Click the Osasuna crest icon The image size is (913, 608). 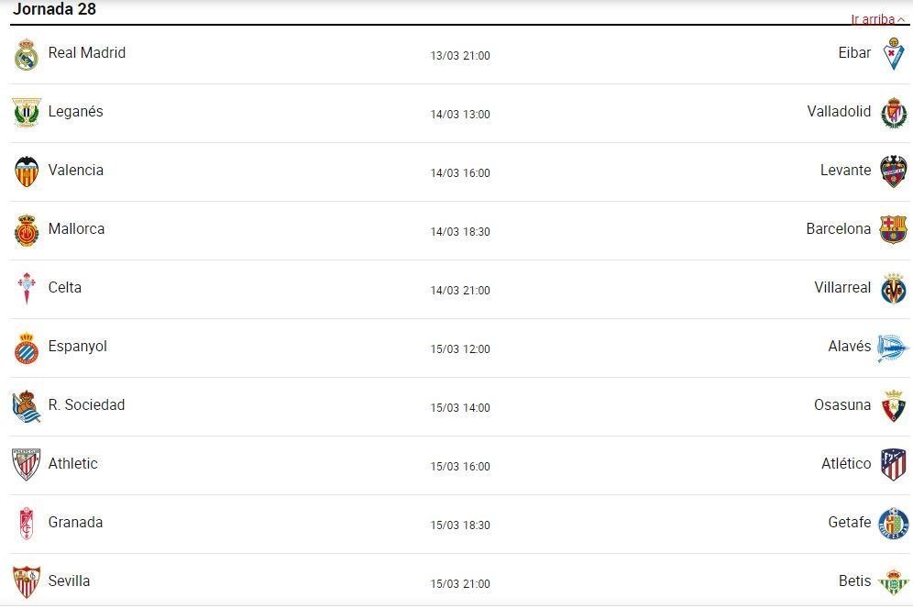tap(893, 406)
